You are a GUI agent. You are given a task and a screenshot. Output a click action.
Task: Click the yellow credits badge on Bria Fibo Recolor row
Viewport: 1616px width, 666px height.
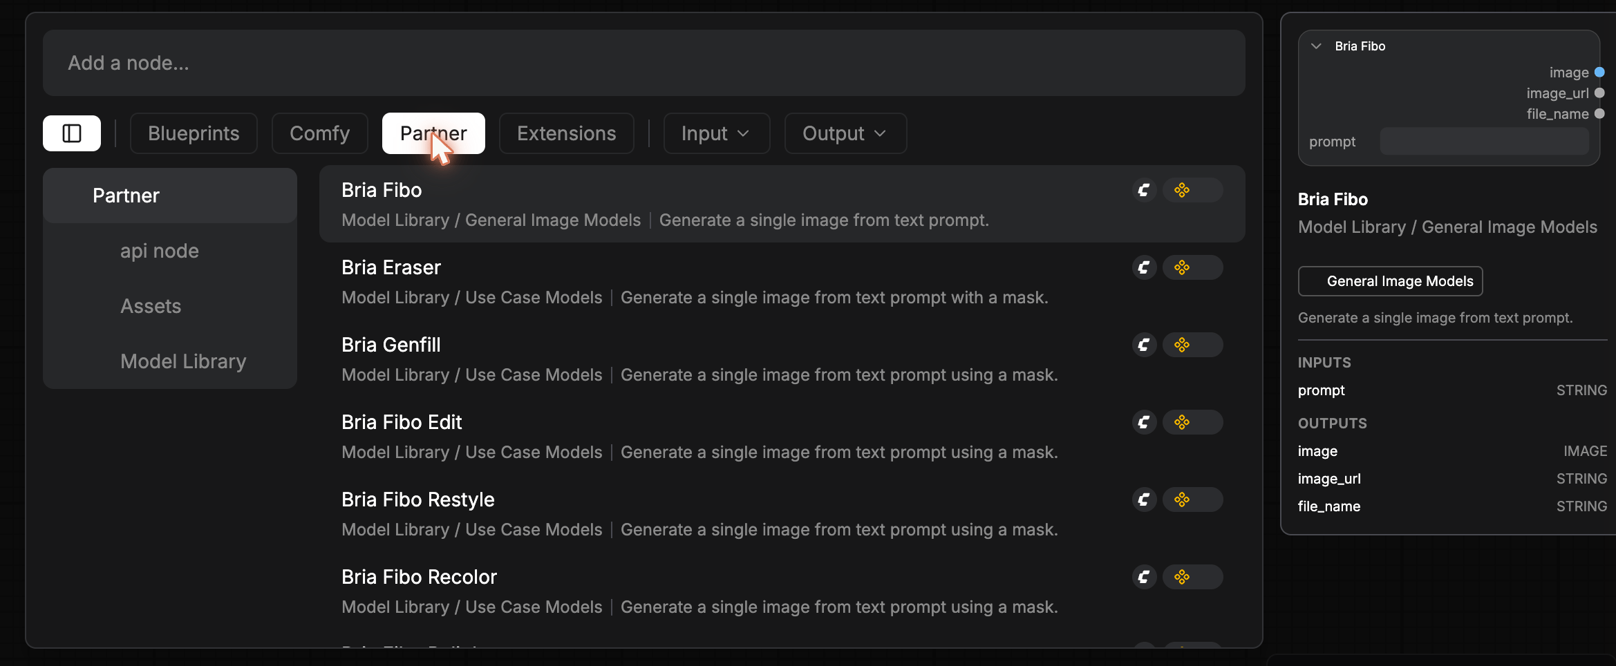tap(1192, 577)
